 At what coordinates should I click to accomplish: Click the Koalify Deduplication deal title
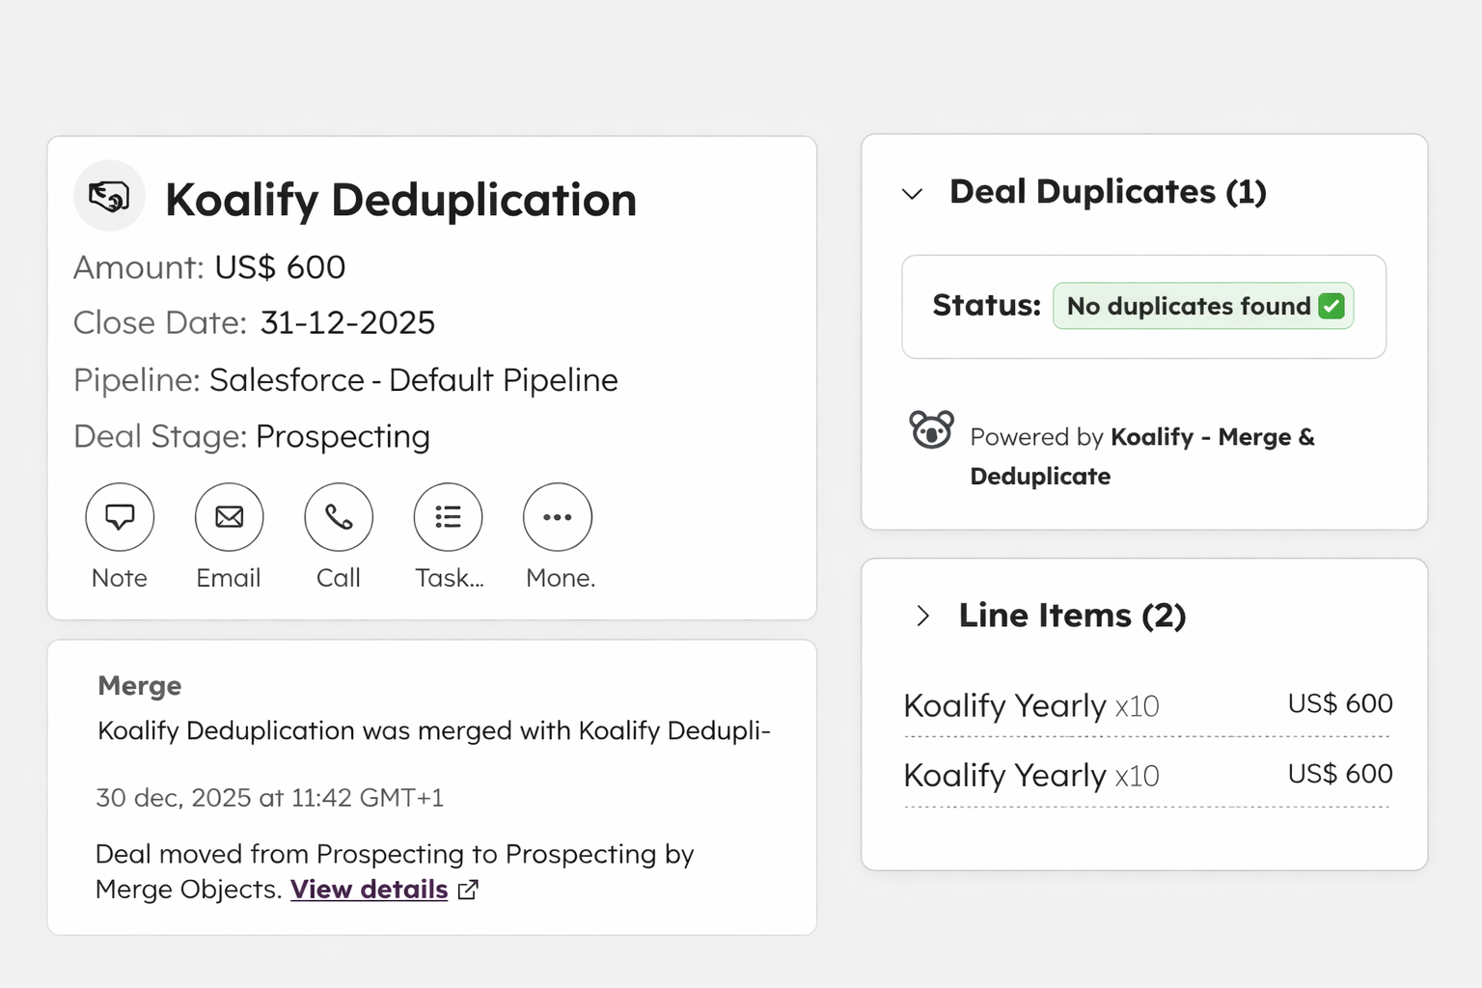pos(400,200)
